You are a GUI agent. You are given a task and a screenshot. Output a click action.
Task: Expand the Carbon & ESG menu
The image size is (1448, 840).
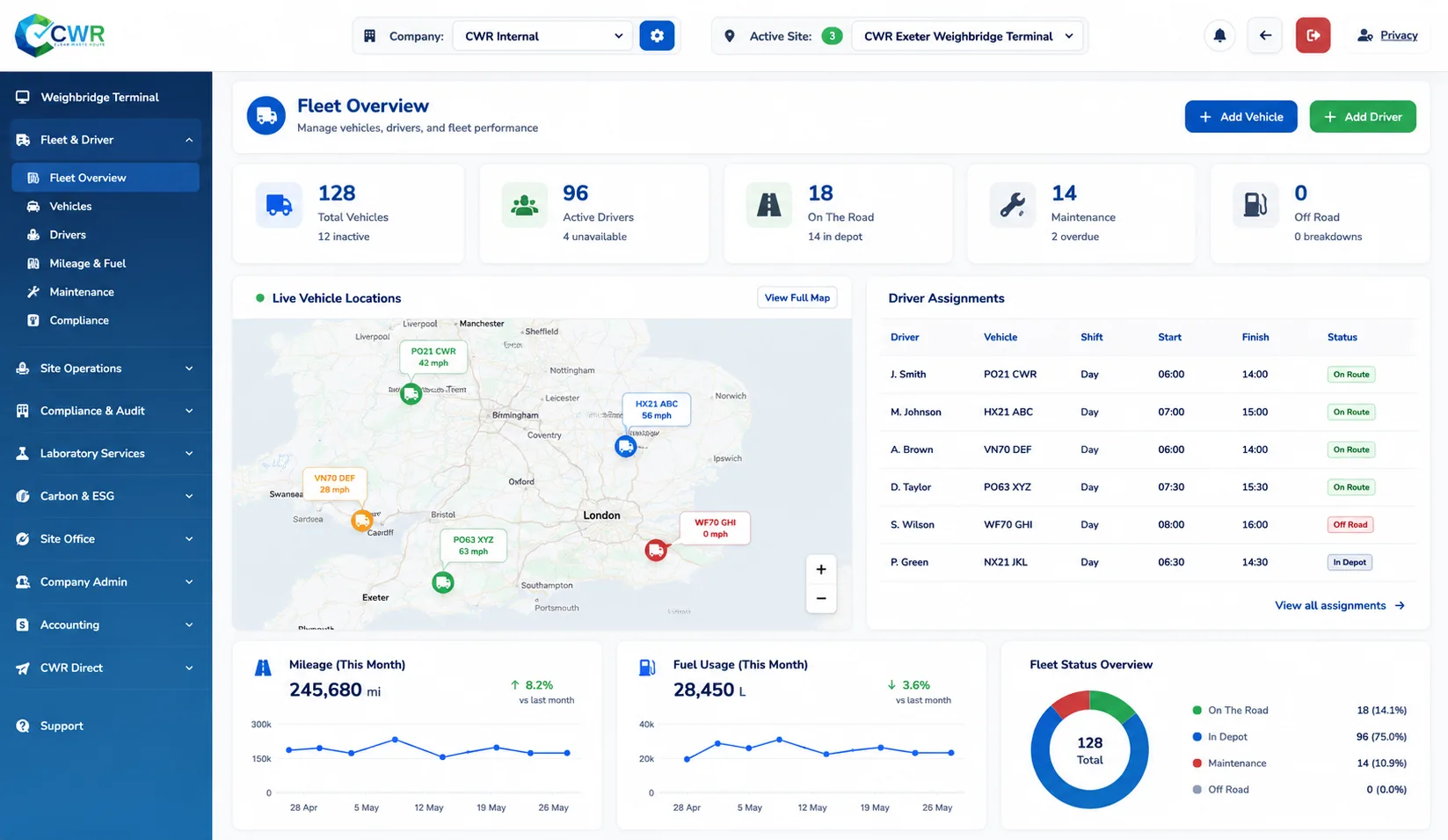(x=106, y=496)
